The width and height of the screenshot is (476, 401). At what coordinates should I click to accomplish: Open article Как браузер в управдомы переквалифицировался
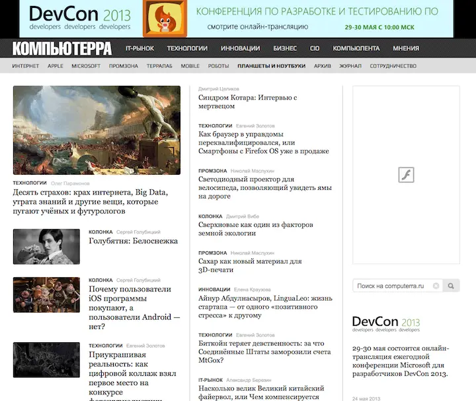pos(264,142)
